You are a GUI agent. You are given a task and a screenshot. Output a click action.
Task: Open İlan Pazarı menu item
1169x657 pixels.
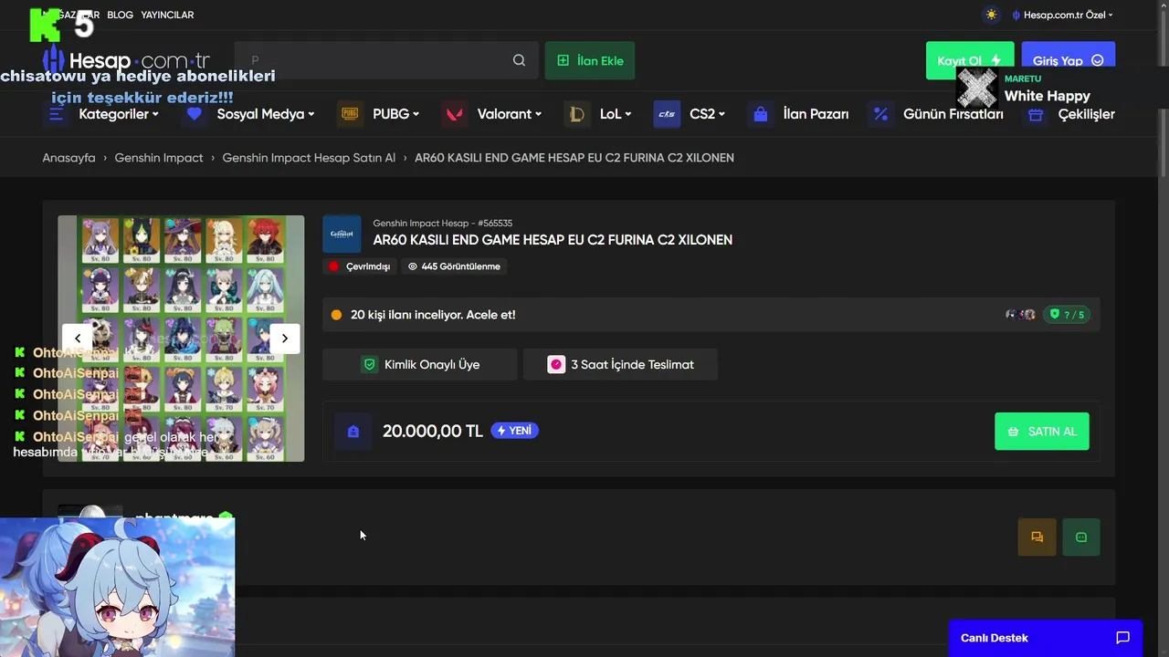816,114
